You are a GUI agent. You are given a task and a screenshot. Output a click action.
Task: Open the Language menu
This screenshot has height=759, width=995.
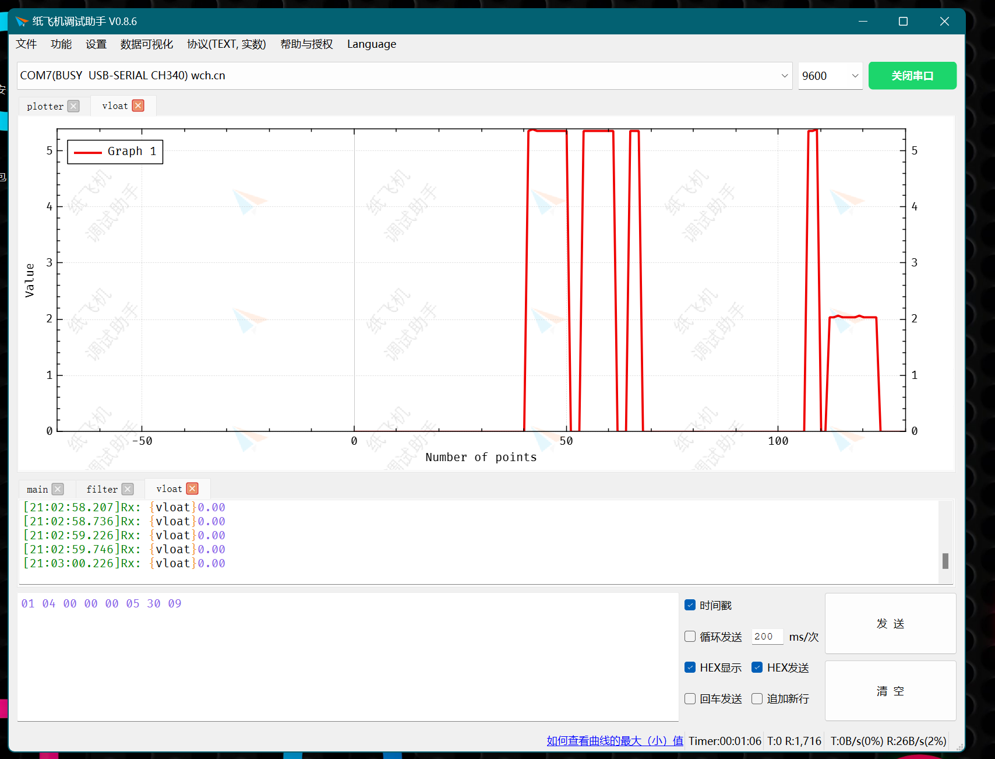372,44
